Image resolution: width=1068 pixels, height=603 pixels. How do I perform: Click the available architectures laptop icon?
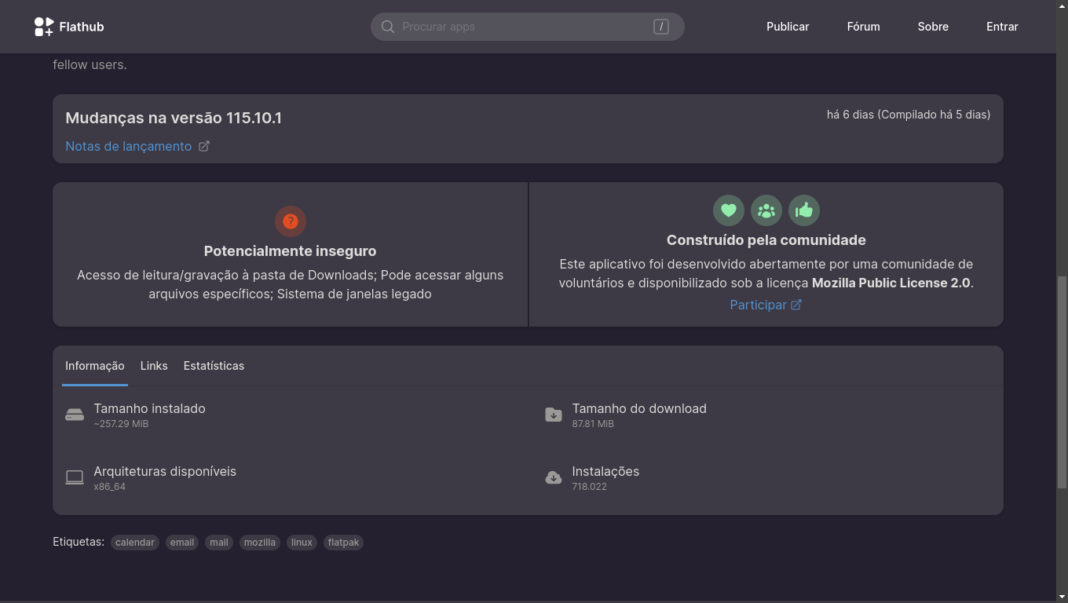pos(74,477)
